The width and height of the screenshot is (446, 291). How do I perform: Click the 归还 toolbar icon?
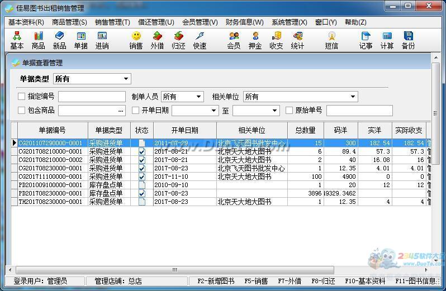[178, 40]
